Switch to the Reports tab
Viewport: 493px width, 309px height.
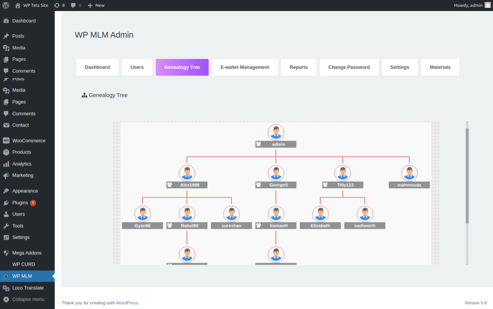point(299,67)
